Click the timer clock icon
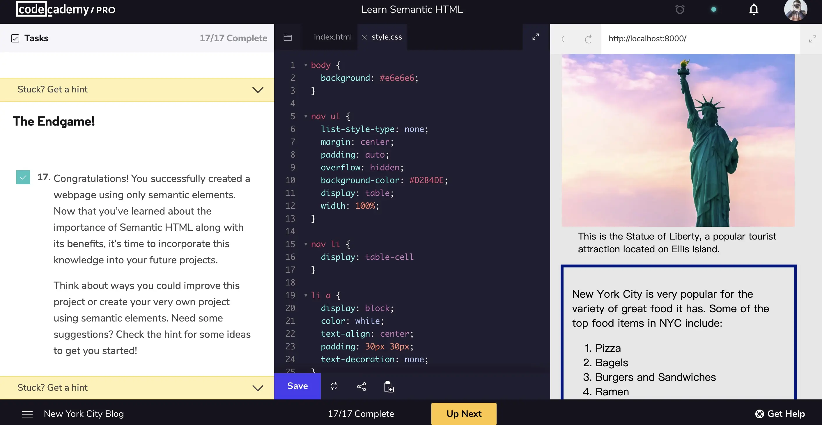Screen dimensions: 822x425 680,10
